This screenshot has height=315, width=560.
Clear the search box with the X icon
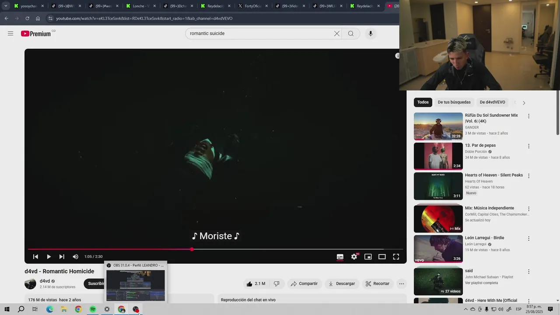pyautogui.click(x=337, y=34)
